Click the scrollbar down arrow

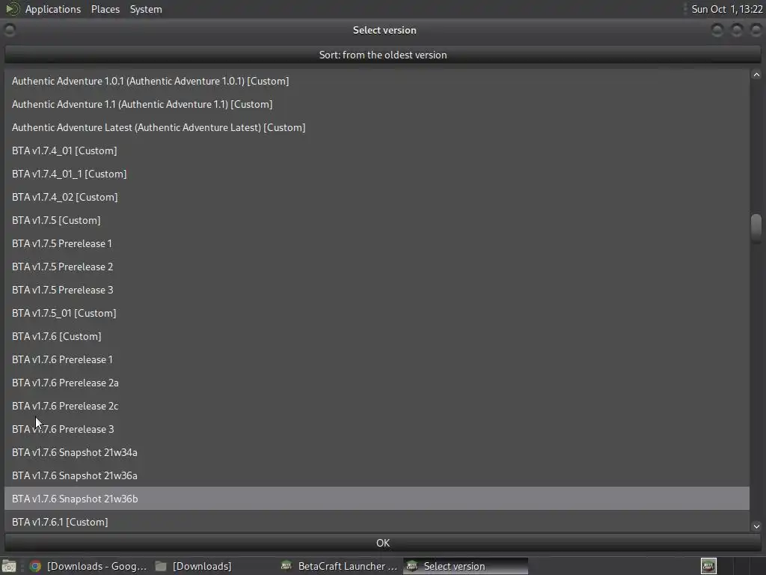(756, 526)
